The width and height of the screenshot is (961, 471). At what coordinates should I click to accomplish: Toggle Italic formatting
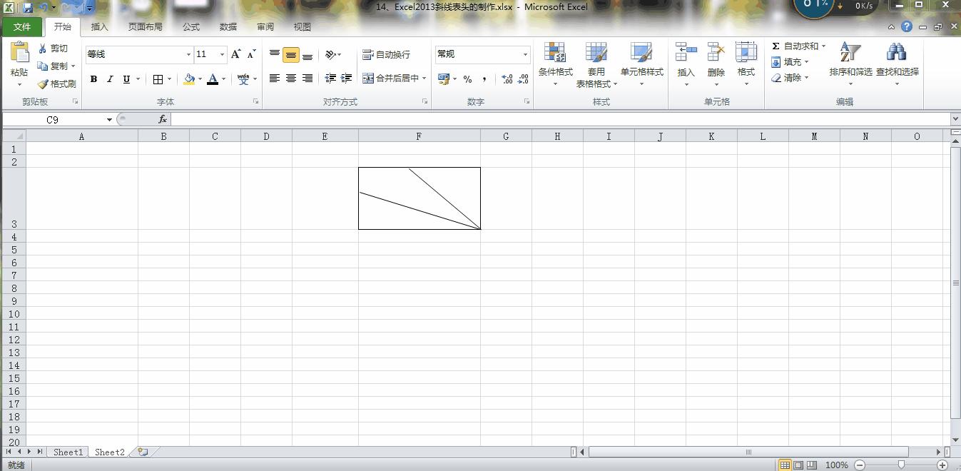pyautogui.click(x=110, y=79)
